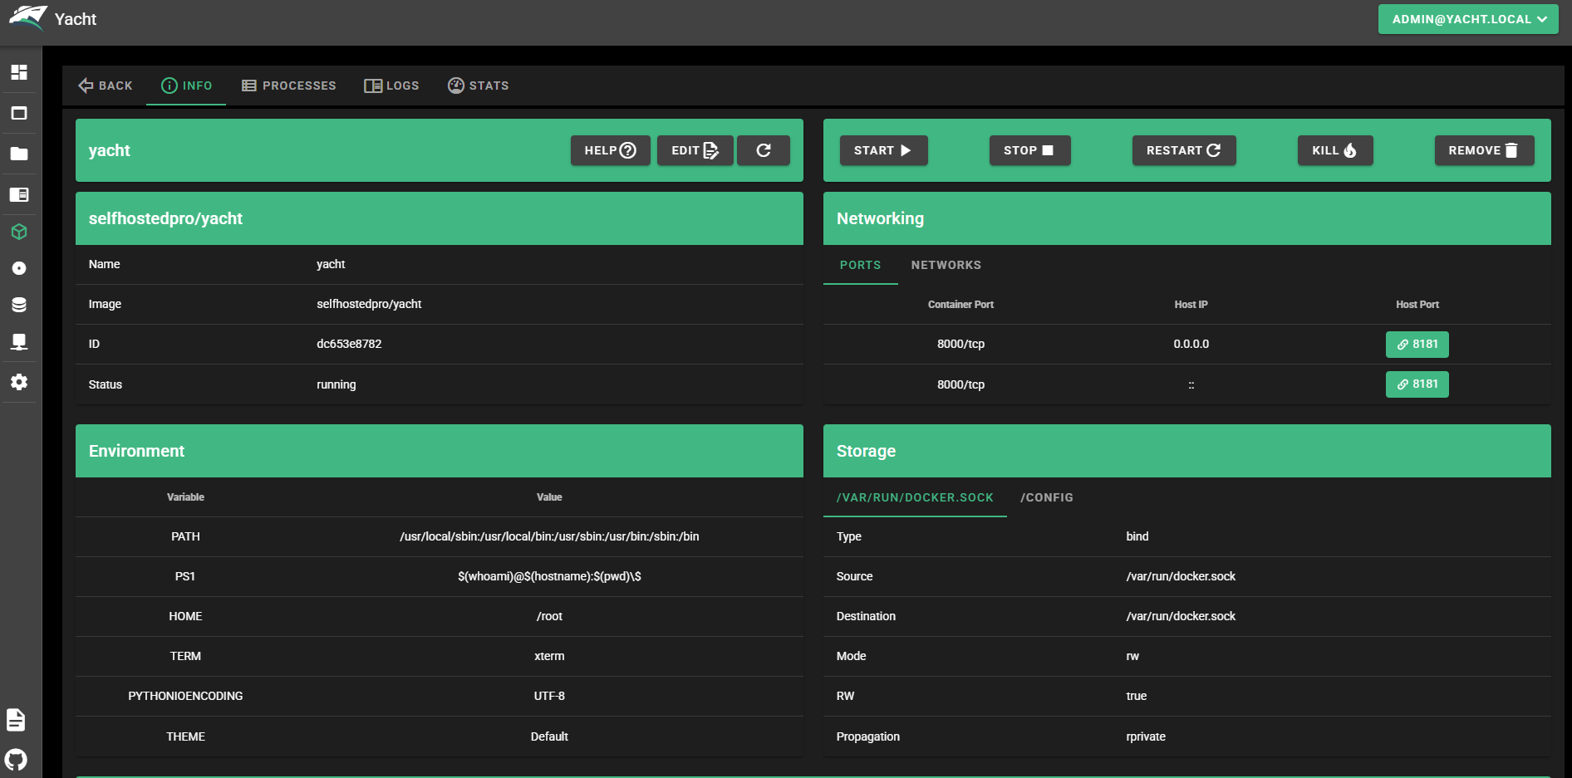
Task: Click the Environment panel heading
Action: tap(137, 451)
